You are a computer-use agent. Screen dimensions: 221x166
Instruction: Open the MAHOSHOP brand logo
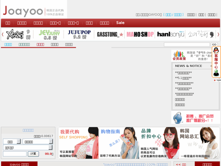coord(140,34)
